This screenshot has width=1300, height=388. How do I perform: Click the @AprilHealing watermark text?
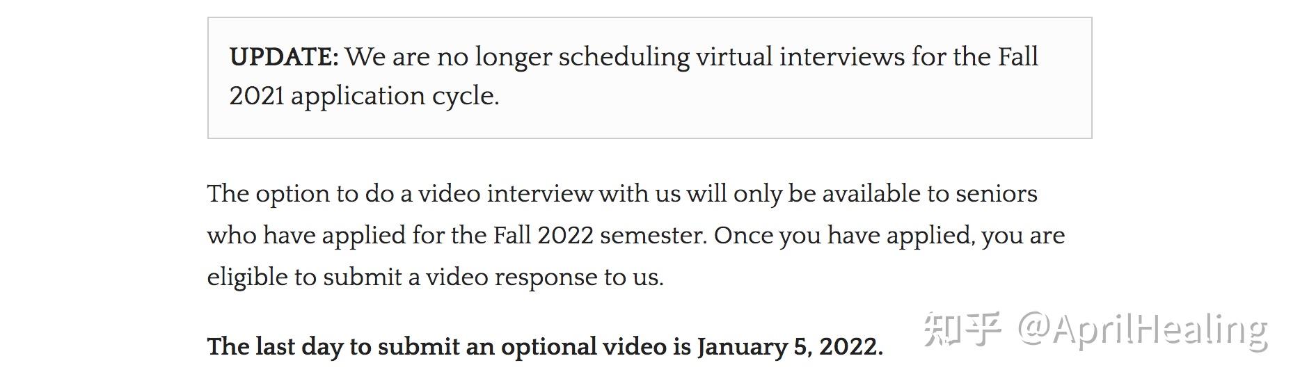click(1143, 330)
